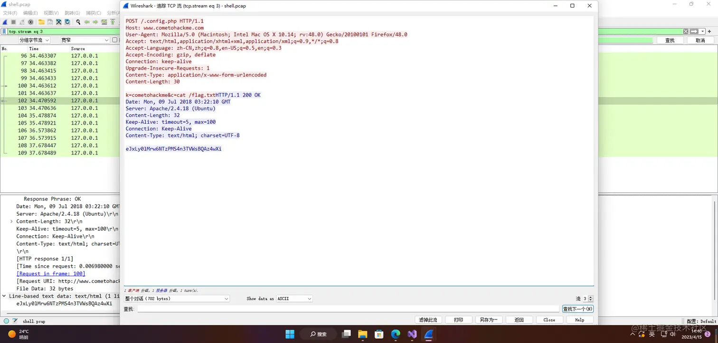718x343 pixels.
Task: Click the POST /.config.php HTTP/1.1 line
Action: click(164, 21)
